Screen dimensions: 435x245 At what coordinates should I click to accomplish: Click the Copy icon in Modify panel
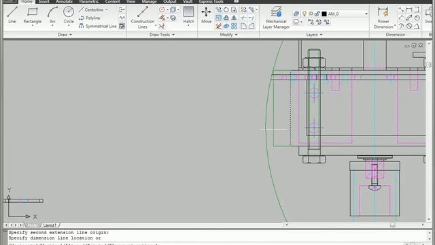[218, 10]
